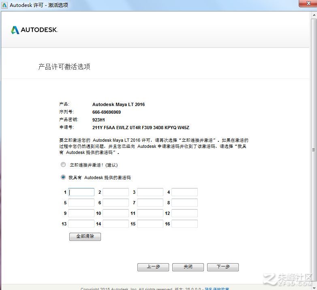Click the '产品许可激活选项' heading
Screen dimensions: 317x290
click(x=64, y=67)
